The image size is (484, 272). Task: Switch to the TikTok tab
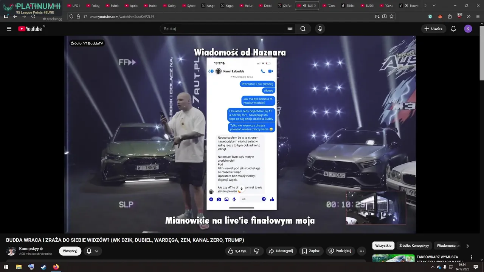pos(347,6)
